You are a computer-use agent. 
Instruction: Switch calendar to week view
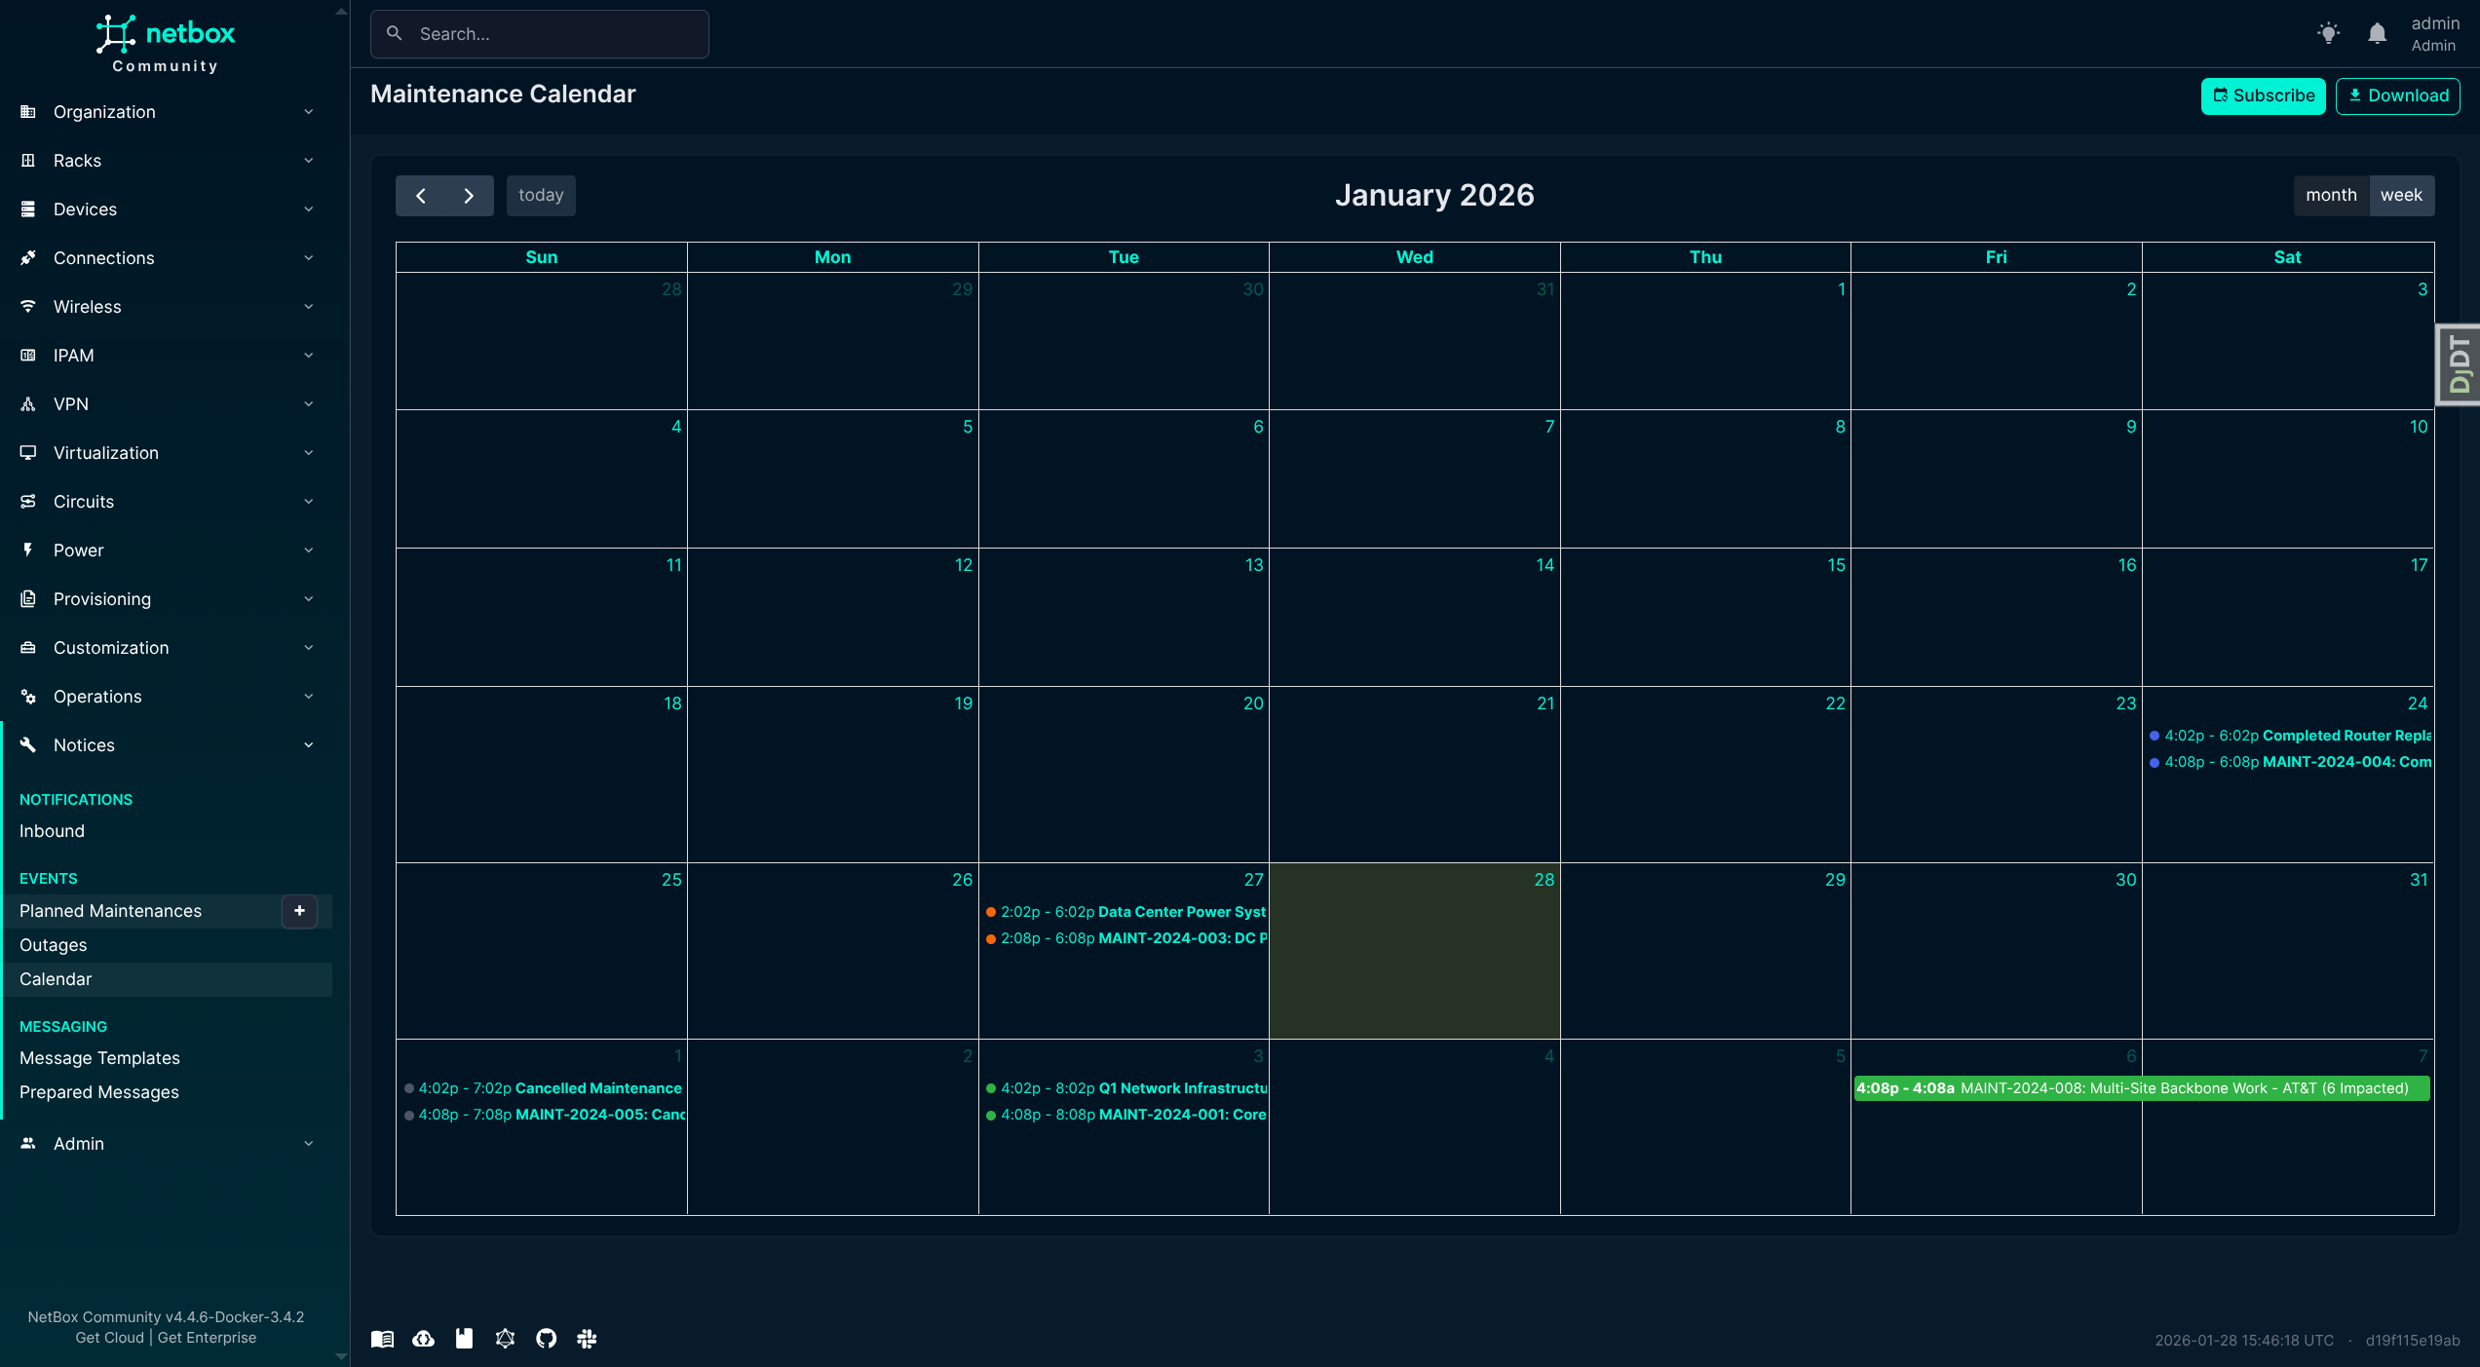click(2401, 195)
